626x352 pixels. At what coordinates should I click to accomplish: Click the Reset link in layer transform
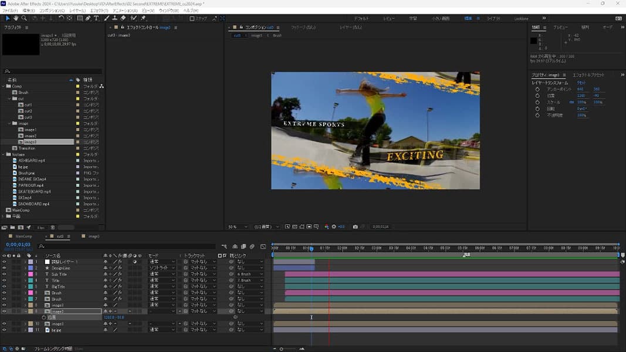[581, 83]
